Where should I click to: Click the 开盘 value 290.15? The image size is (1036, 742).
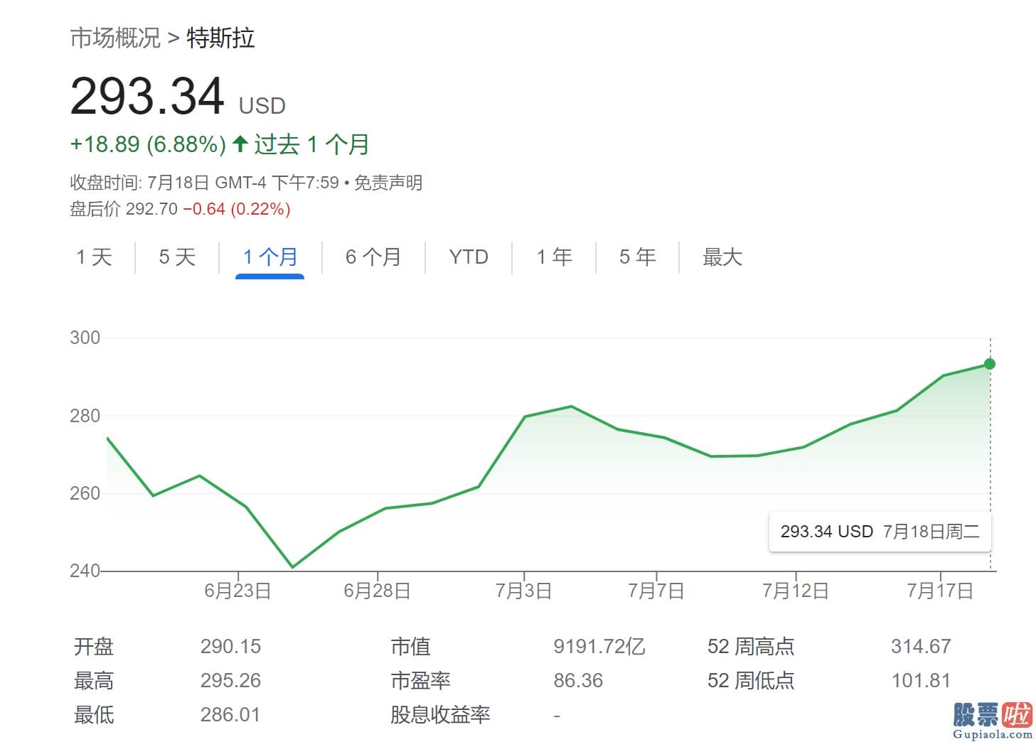pos(230,646)
